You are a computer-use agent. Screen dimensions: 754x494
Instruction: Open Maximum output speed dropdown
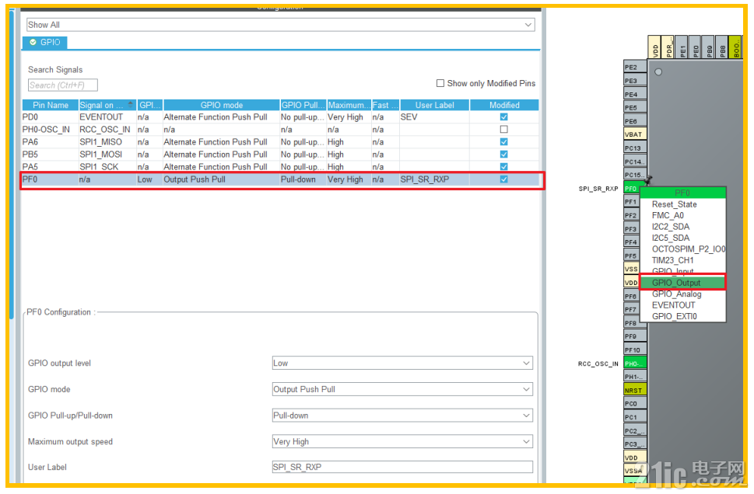pos(402,442)
